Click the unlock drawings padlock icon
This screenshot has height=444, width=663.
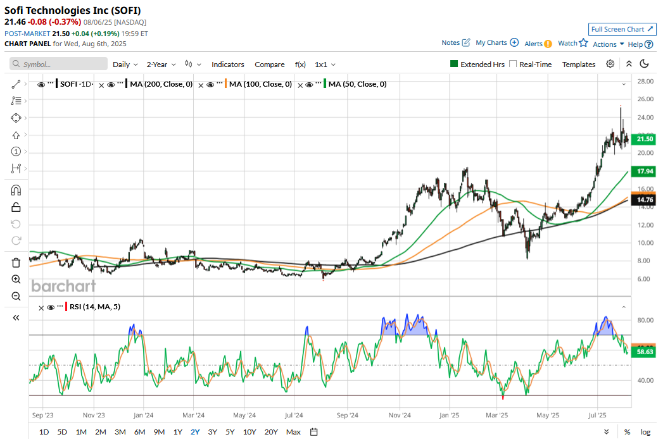[16, 207]
